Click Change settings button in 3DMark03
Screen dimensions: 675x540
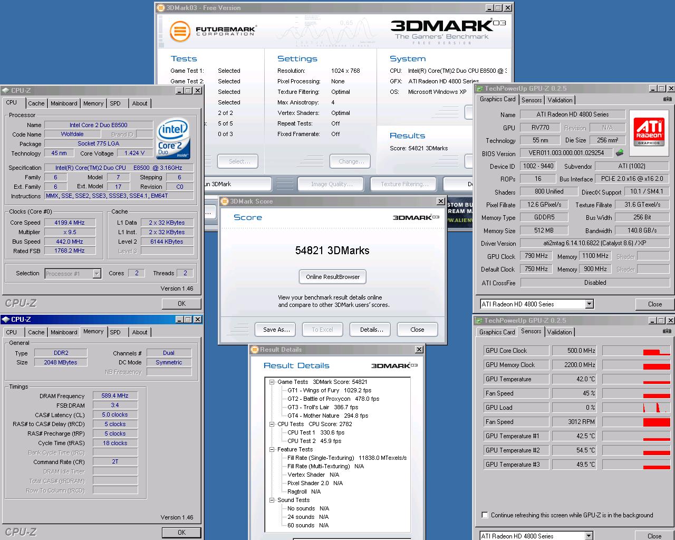351,161
